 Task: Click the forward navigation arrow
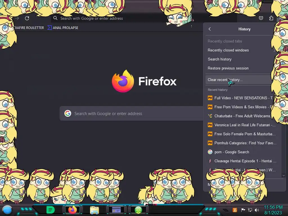point(17,18)
